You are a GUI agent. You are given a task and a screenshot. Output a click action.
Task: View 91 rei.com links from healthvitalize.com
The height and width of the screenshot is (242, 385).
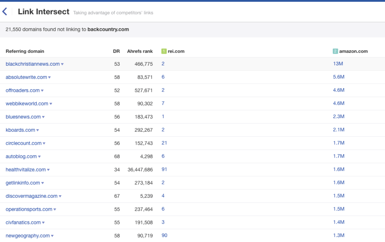tap(164, 170)
